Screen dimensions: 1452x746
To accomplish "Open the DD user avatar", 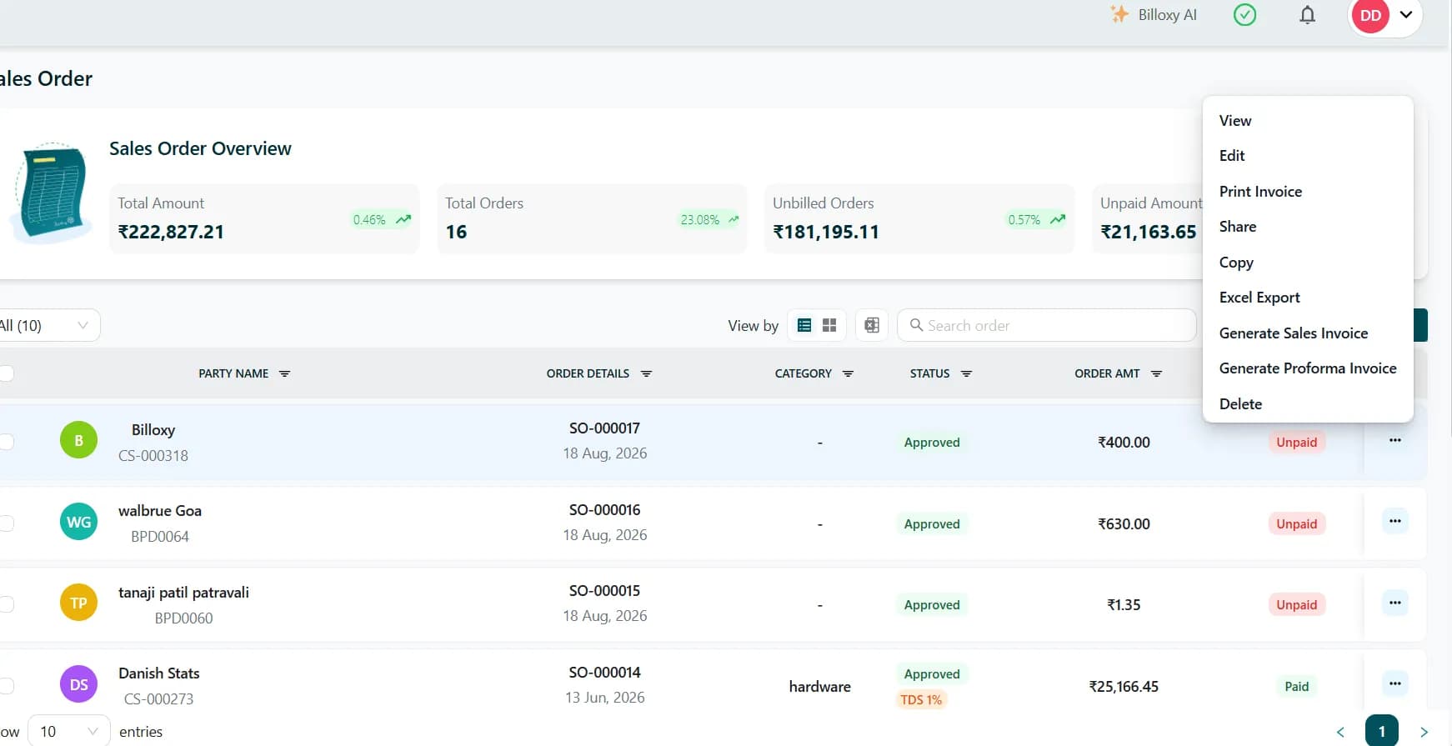I will [x=1370, y=15].
